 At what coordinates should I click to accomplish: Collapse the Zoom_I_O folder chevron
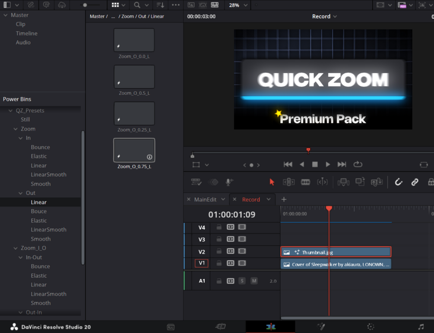16,248
